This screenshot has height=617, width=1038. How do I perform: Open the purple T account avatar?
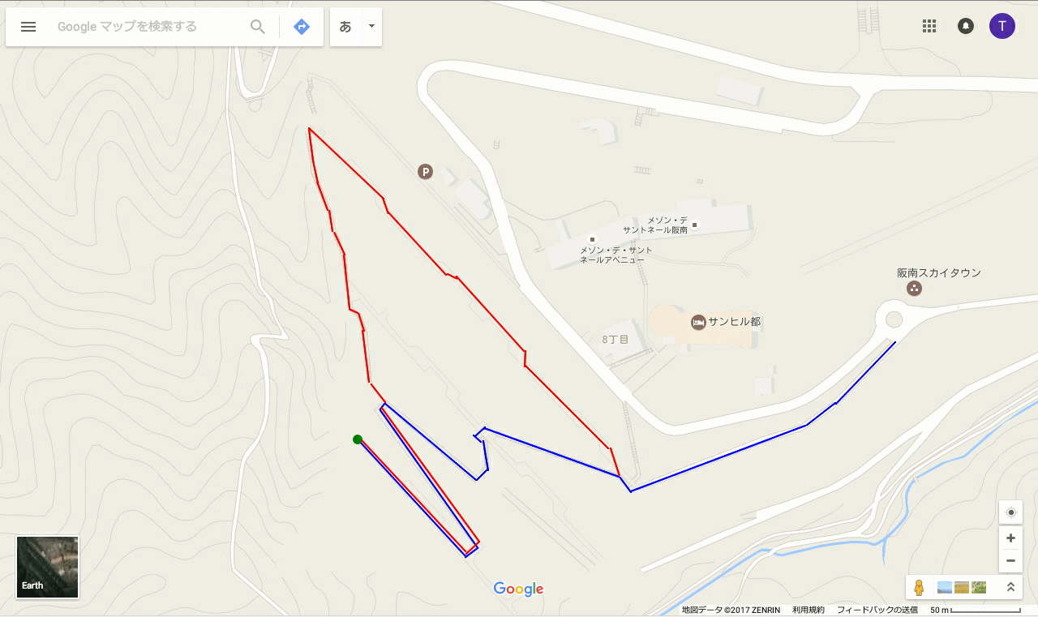click(1002, 26)
